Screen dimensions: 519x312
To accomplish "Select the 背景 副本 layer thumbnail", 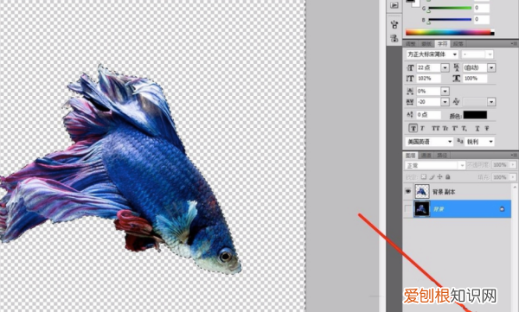I will click(x=422, y=192).
